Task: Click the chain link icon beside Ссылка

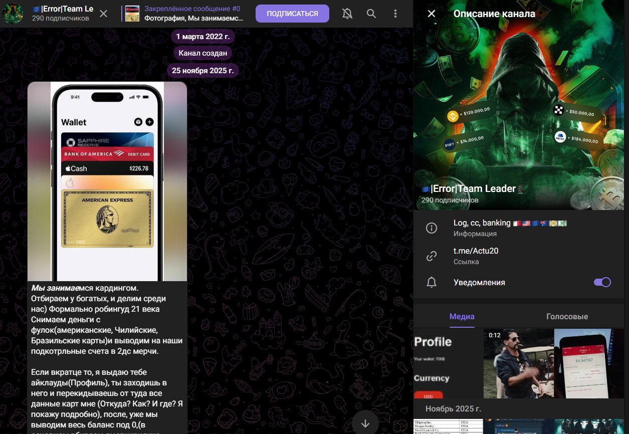Action: pyautogui.click(x=431, y=256)
